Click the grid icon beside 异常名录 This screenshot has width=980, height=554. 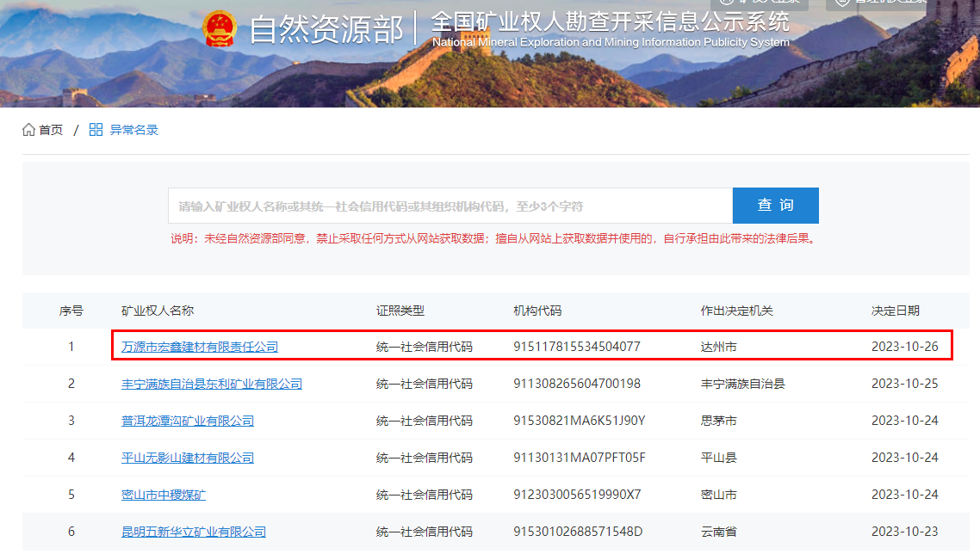point(96,130)
